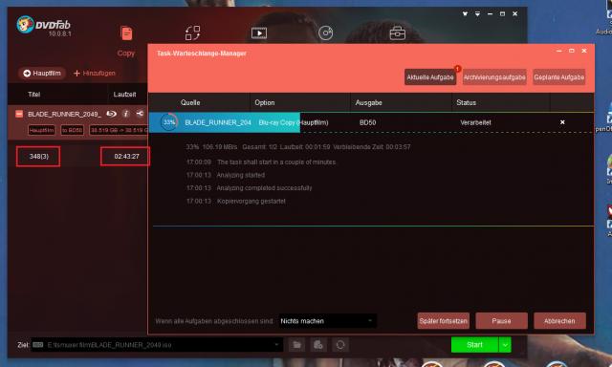Pause the current task

pyautogui.click(x=501, y=321)
